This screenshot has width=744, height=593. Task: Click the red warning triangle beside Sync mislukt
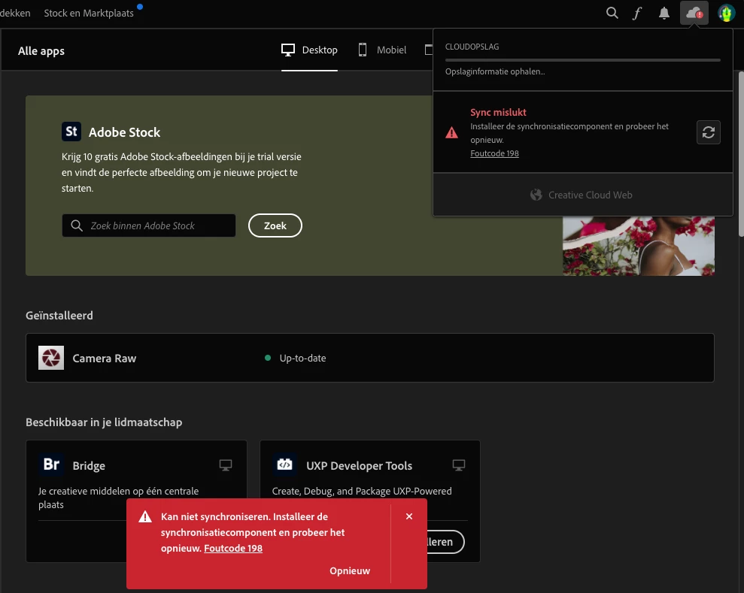coord(451,133)
